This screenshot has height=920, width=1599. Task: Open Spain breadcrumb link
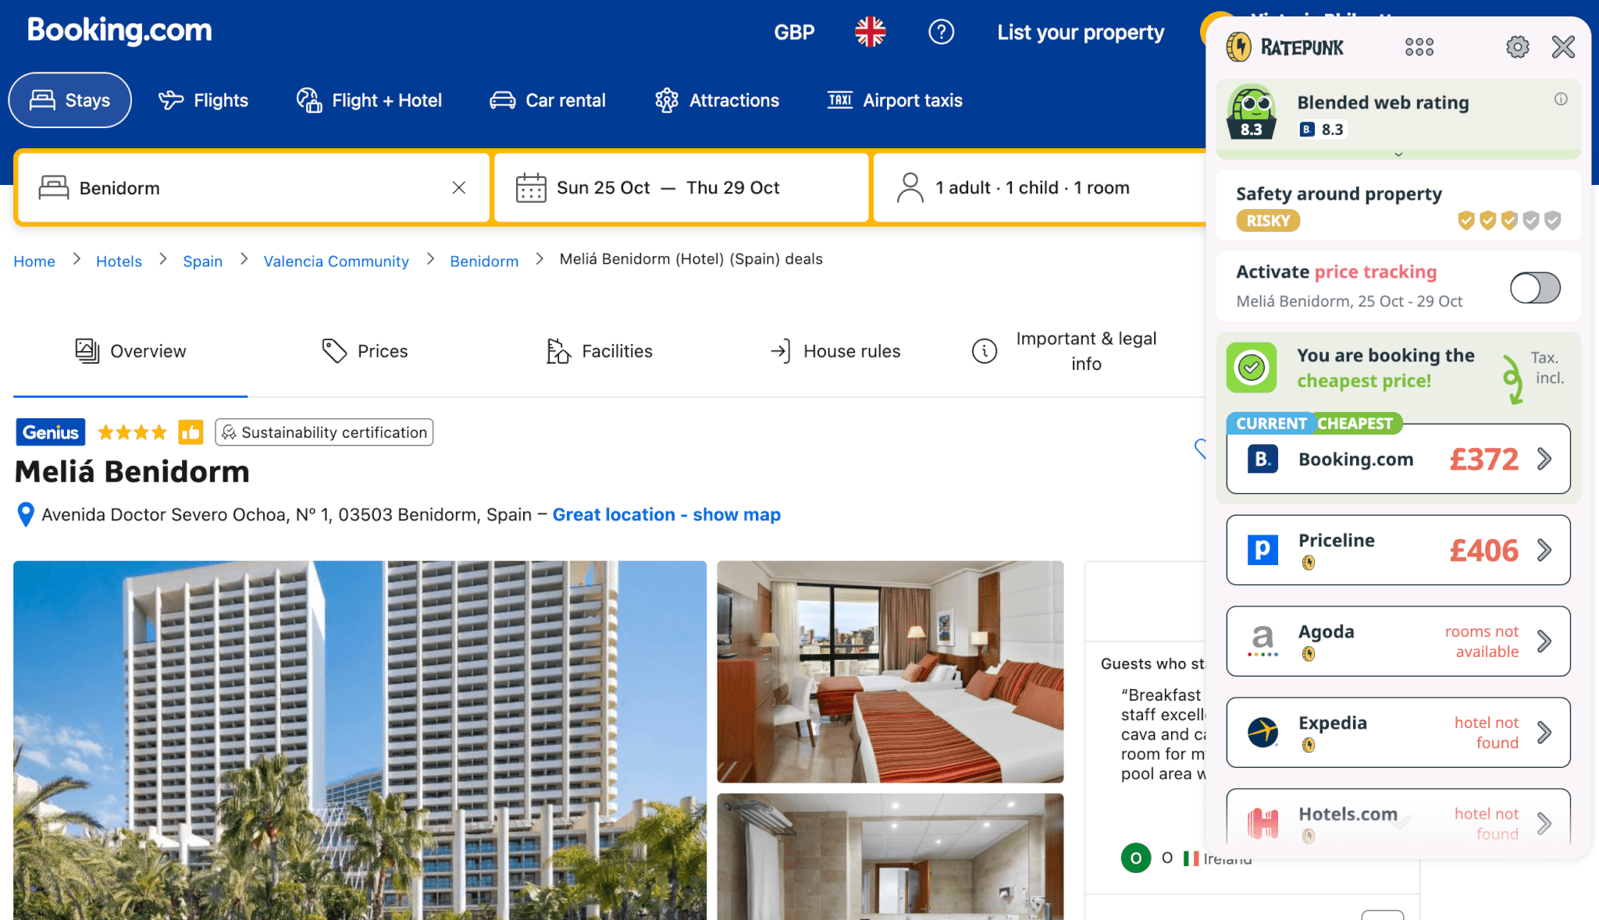coord(202,261)
